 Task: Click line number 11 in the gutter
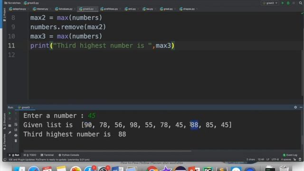(x=11, y=46)
